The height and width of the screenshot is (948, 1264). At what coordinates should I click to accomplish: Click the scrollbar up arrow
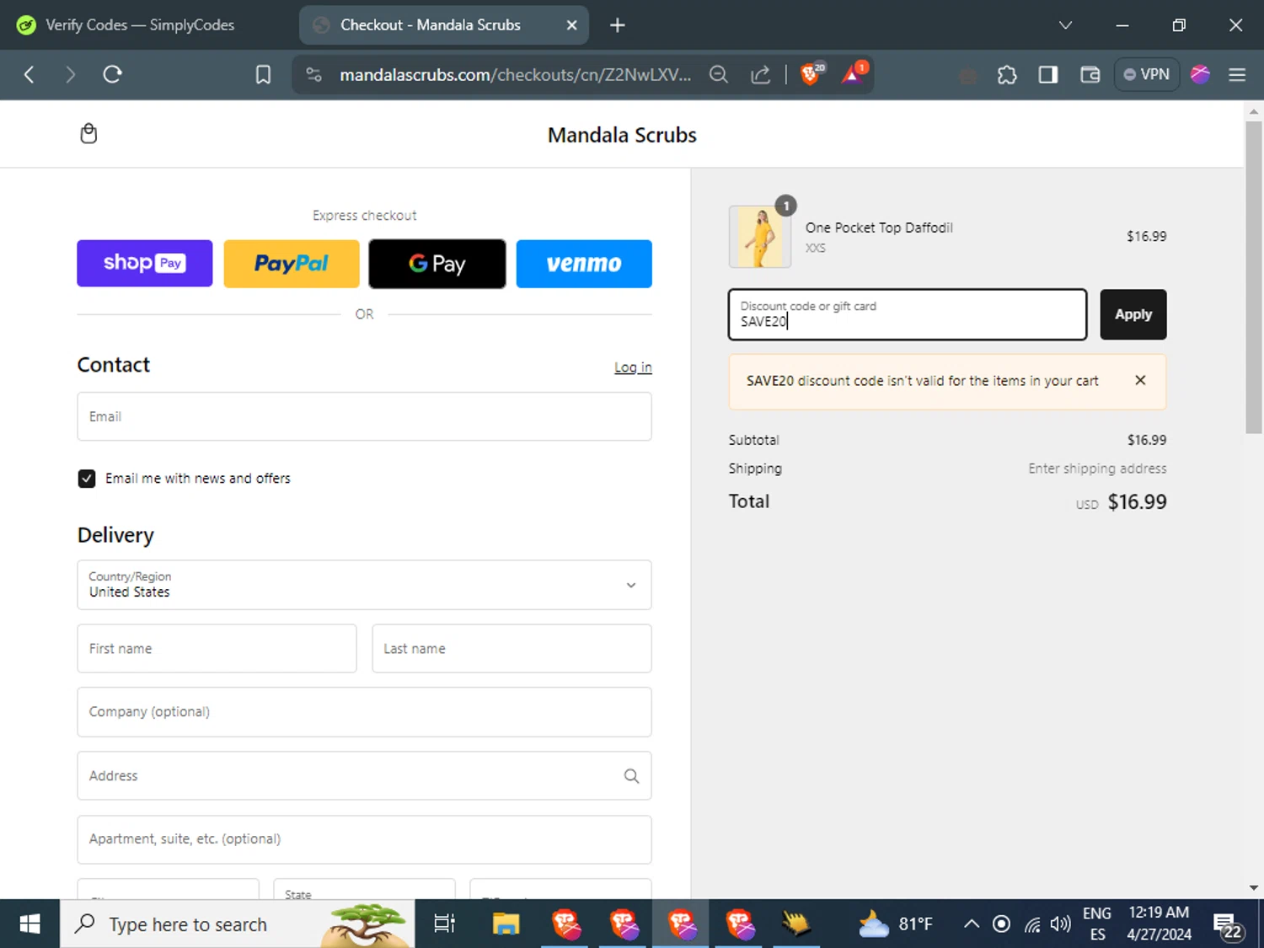point(1254,111)
